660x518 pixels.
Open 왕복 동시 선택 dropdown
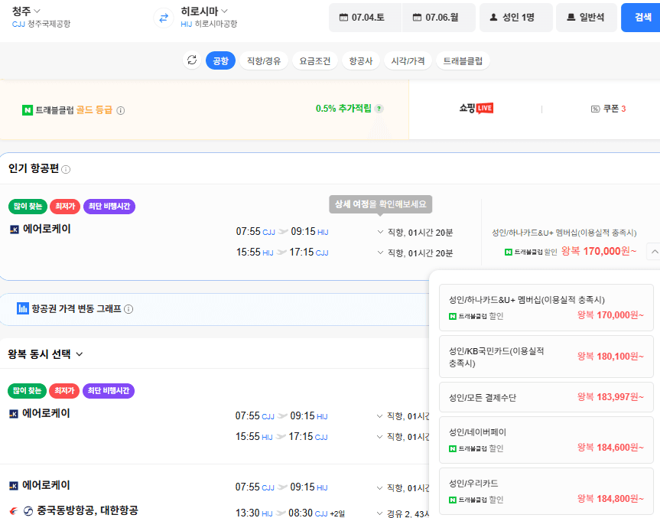pos(45,354)
